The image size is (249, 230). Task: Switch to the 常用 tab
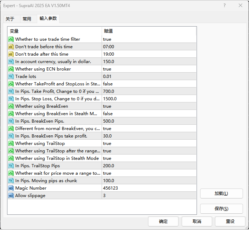[27, 19]
